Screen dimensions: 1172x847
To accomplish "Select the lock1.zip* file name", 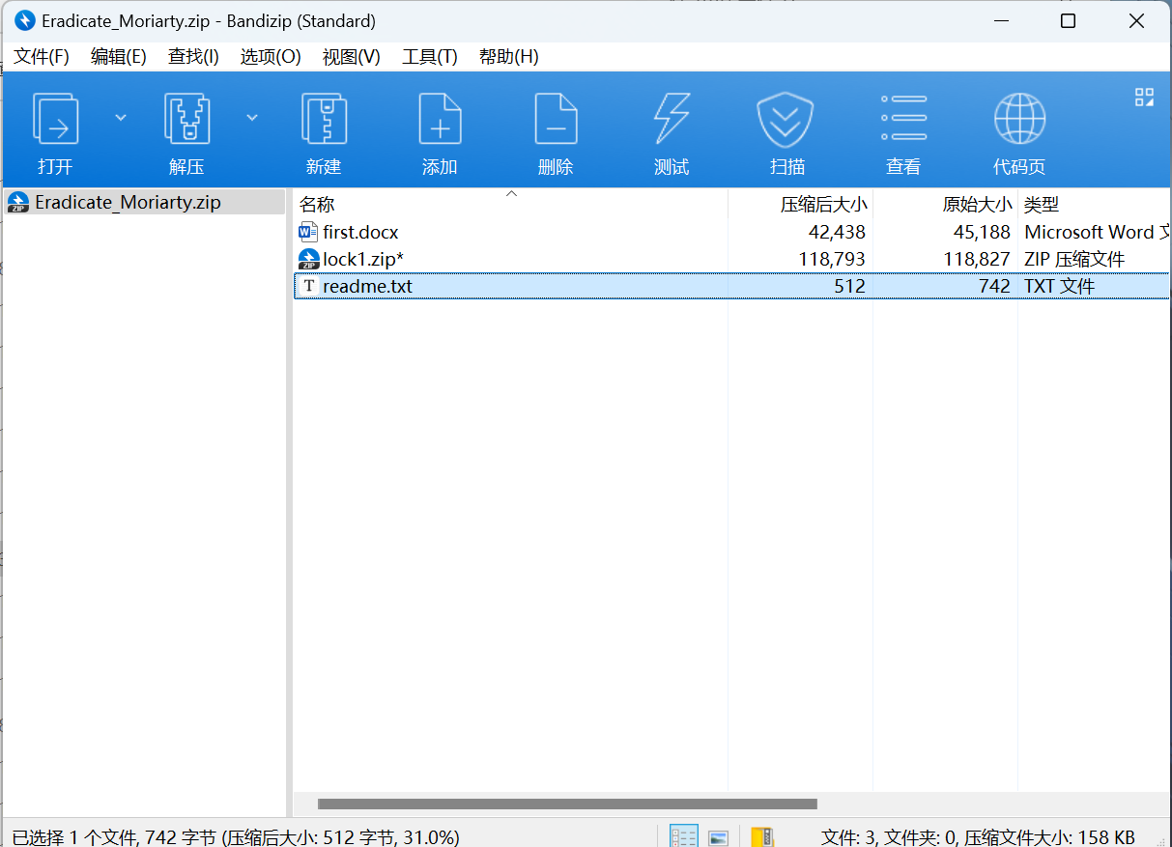I will pos(363,259).
